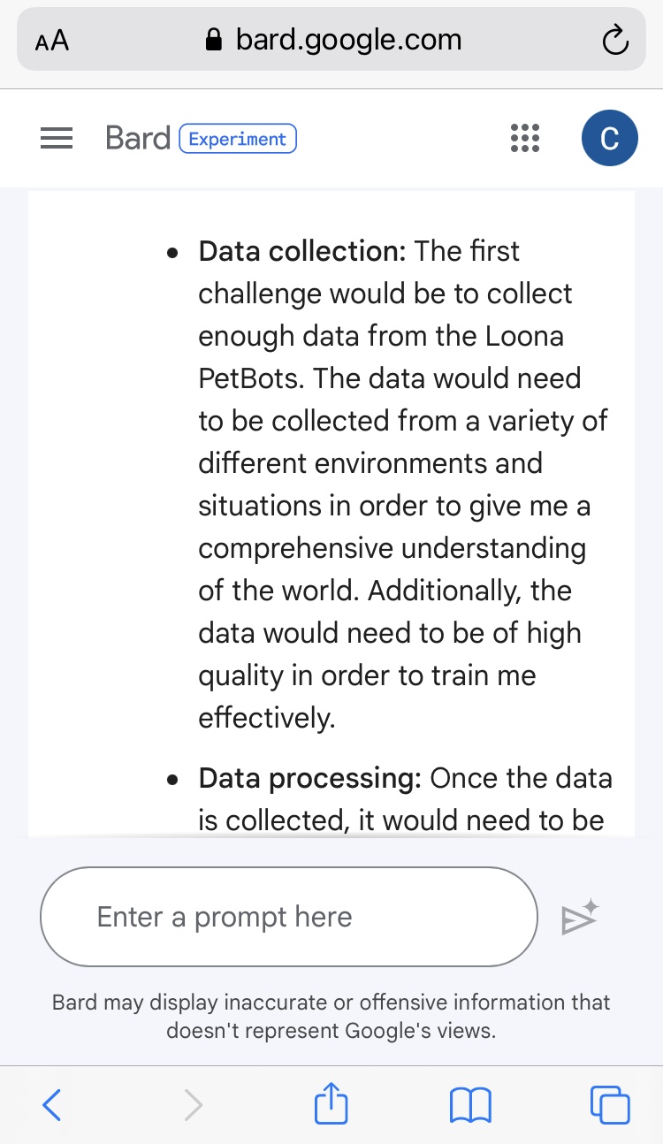Viewport: 663px width, 1144px height.
Task: Tap the padlock icon in address bar
Action: pos(213,40)
